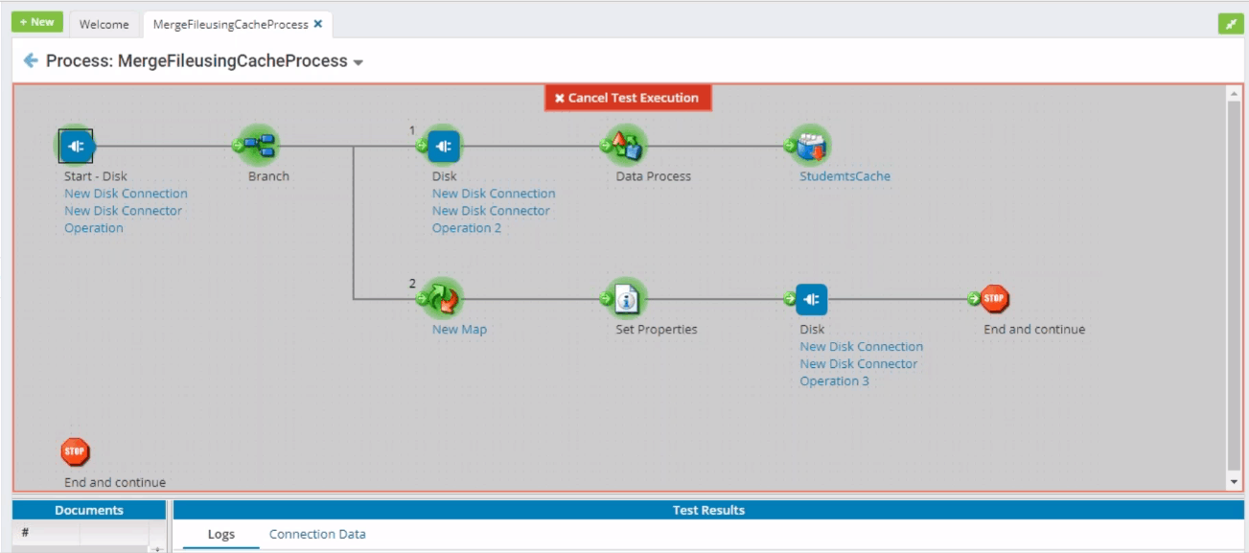Click the Data Process label
Screen dimensions: 1249x553
(654, 176)
